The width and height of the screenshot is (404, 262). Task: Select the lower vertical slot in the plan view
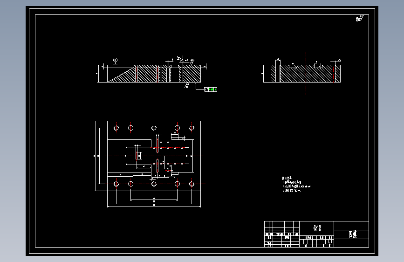point(157,165)
